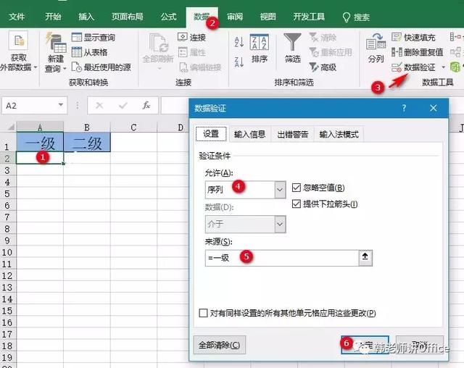Open 高级 filter options
464x368 pixels.
[323, 67]
